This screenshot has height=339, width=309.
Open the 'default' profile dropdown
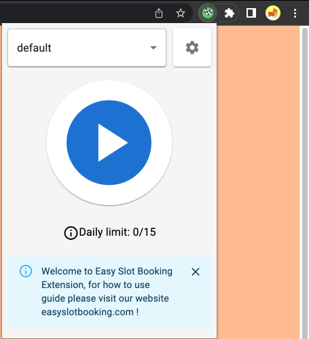click(x=87, y=48)
